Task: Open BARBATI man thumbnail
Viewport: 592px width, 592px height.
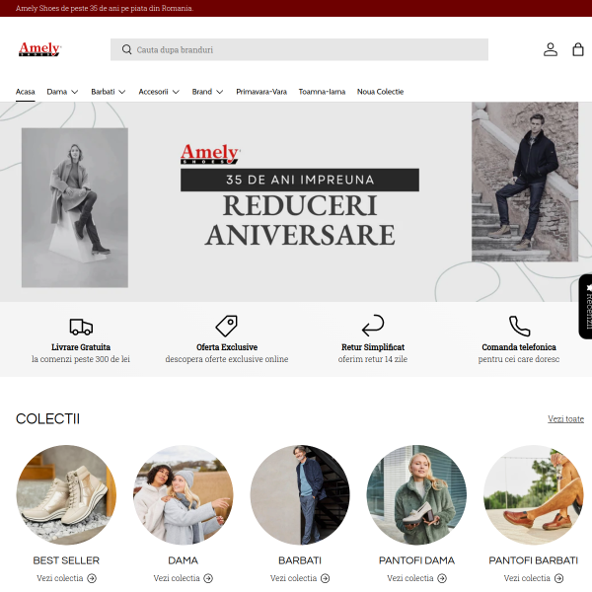Action: point(300,494)
